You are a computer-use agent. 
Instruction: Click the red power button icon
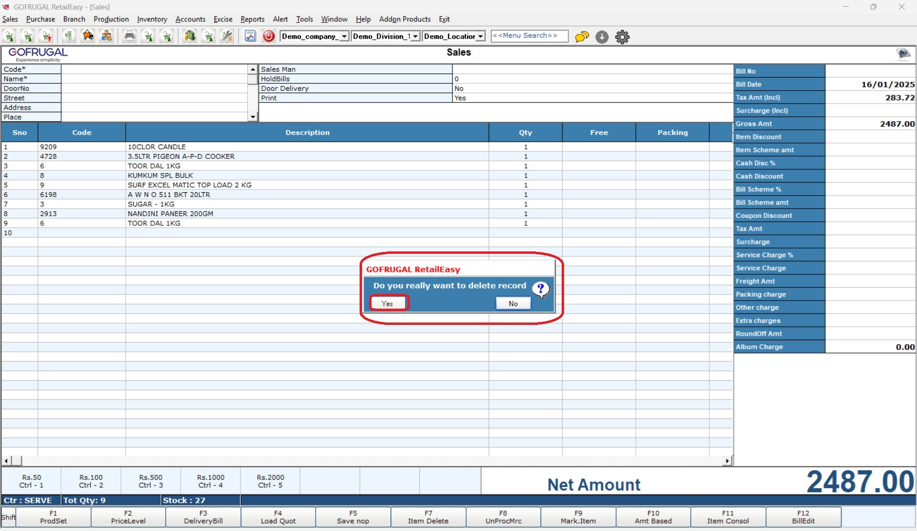point(269,36)
